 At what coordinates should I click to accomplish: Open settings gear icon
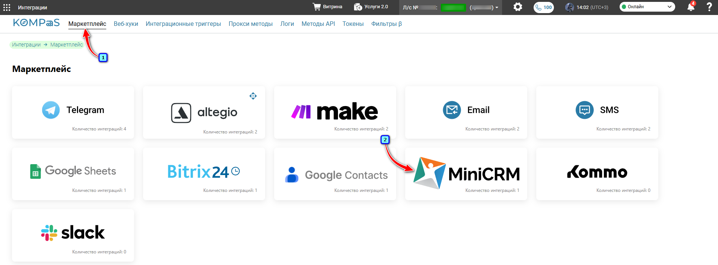pyautogui.click(x=518, y=7)
